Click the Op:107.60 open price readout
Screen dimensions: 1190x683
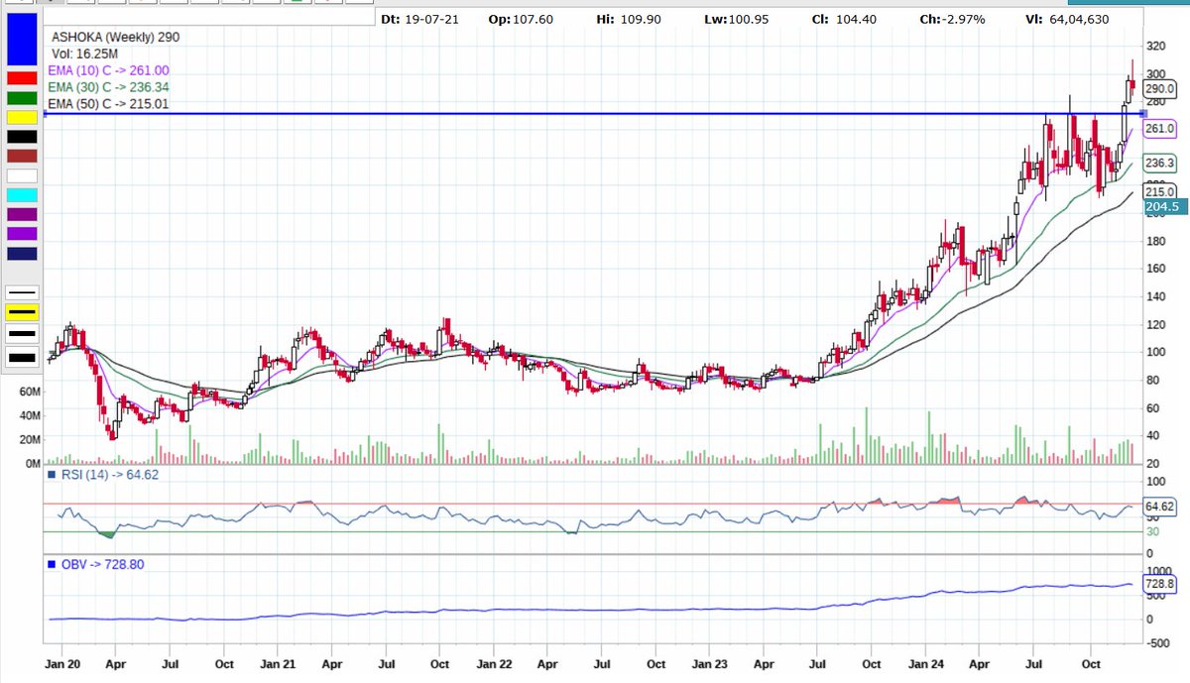point(519,19)
